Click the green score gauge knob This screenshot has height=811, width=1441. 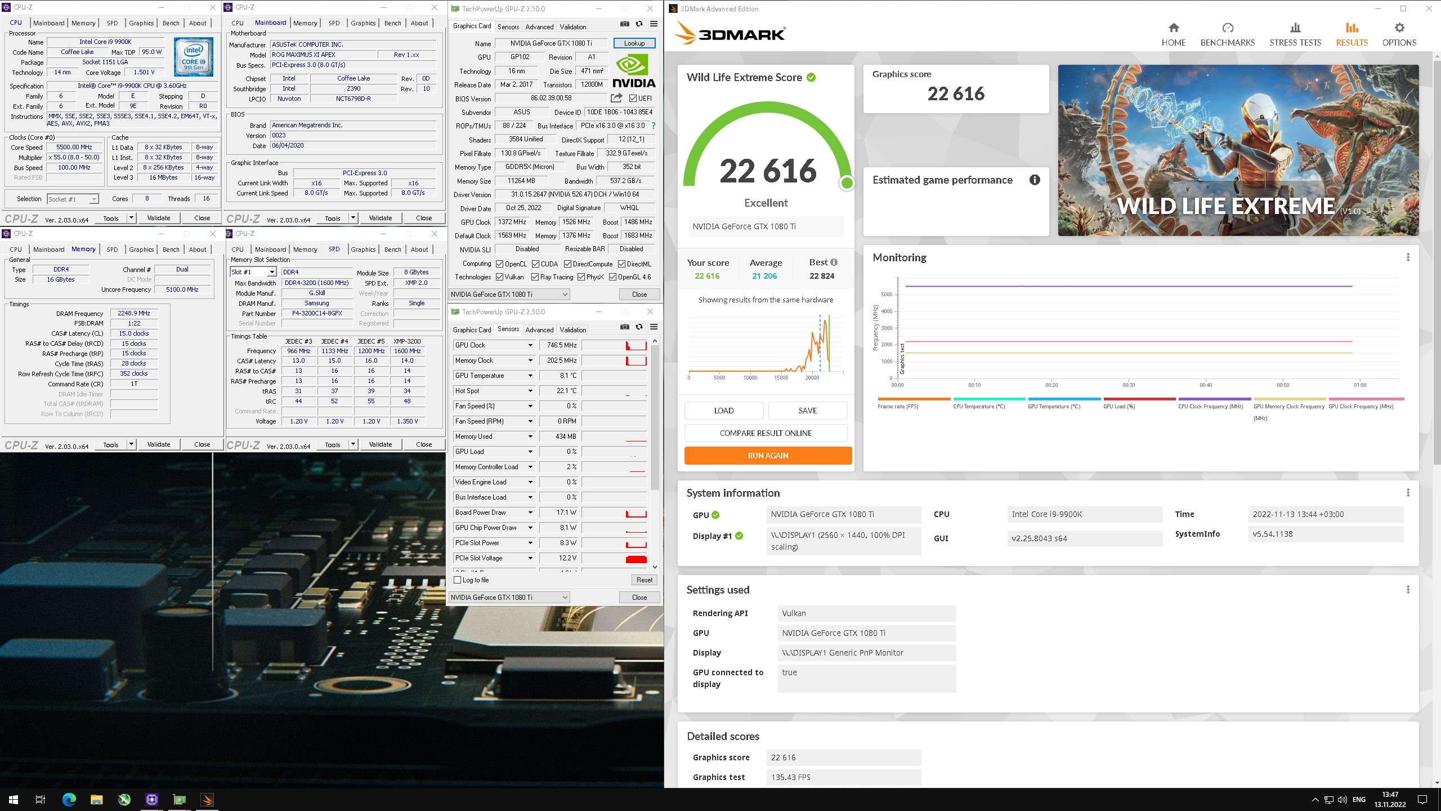(847, 183)
